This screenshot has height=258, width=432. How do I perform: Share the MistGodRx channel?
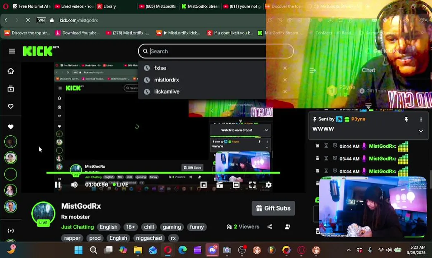pos(270,227)
